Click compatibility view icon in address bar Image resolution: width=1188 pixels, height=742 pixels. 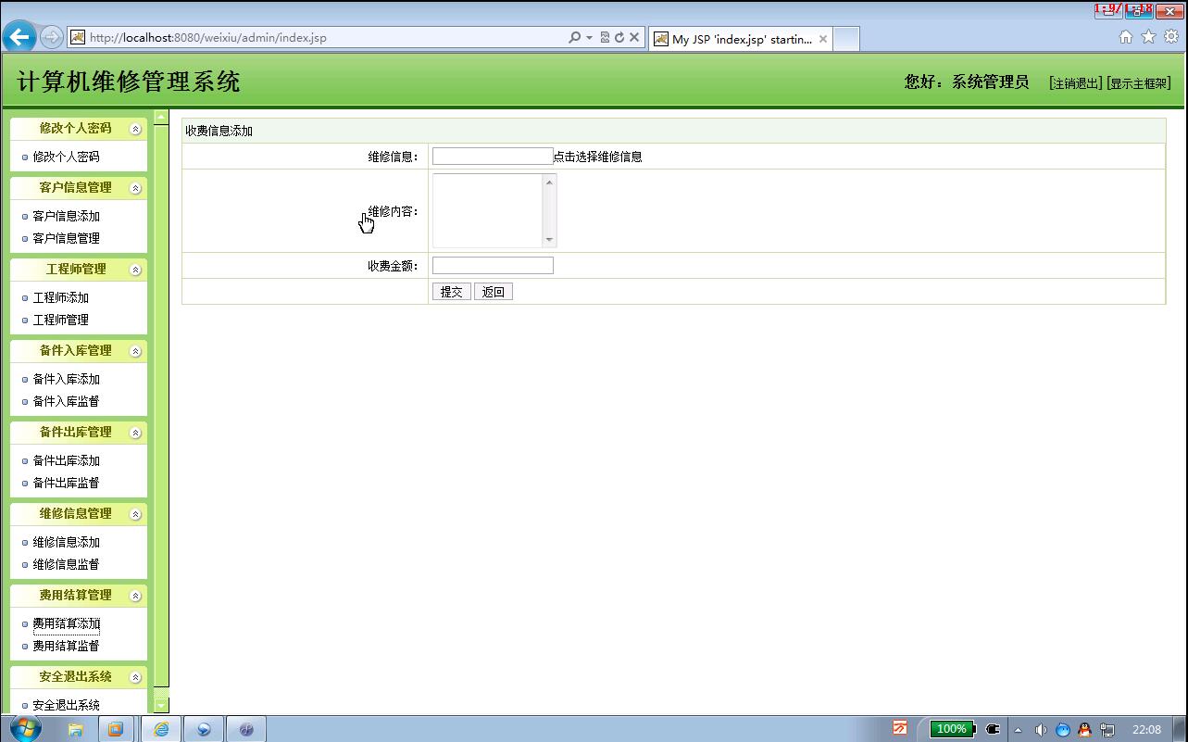[605, 38]
